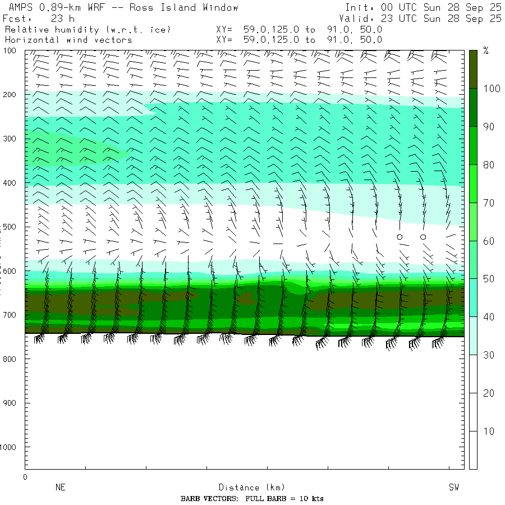Click the '600' pressure axis label
Screen dimensions: 505x505
tap(10, 271)
